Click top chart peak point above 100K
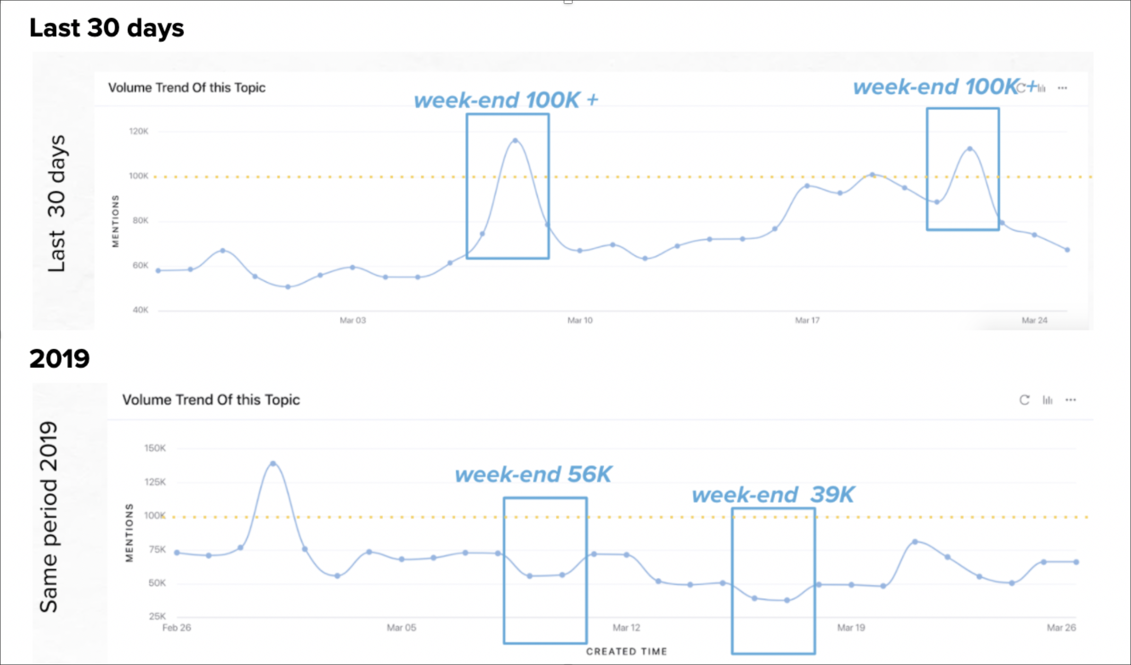1131x665 pixels. pyautogui.click(x=515, y=141)
